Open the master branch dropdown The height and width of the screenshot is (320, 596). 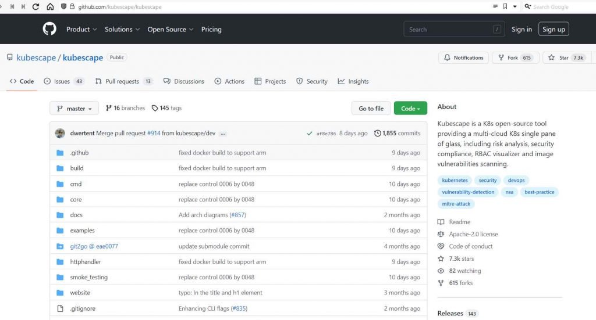click(x=74, y=109)
